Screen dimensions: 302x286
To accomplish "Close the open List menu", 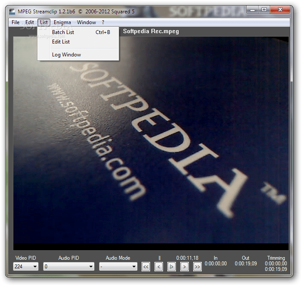I will coord(44,22).
